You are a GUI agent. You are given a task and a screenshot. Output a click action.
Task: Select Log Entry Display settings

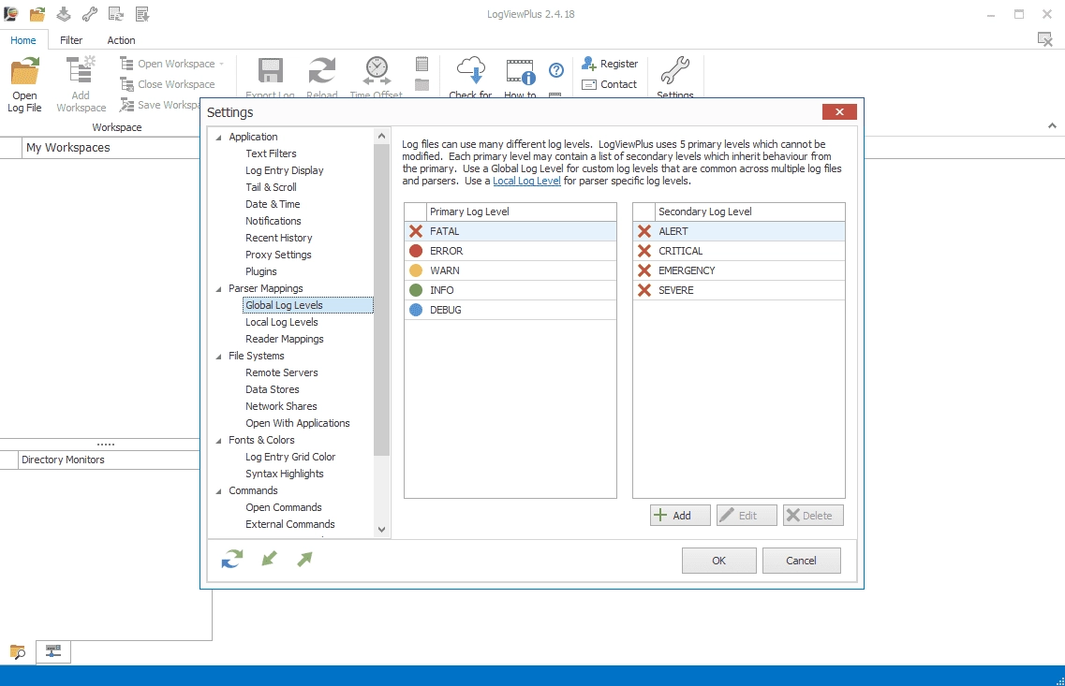click(285, 170)
